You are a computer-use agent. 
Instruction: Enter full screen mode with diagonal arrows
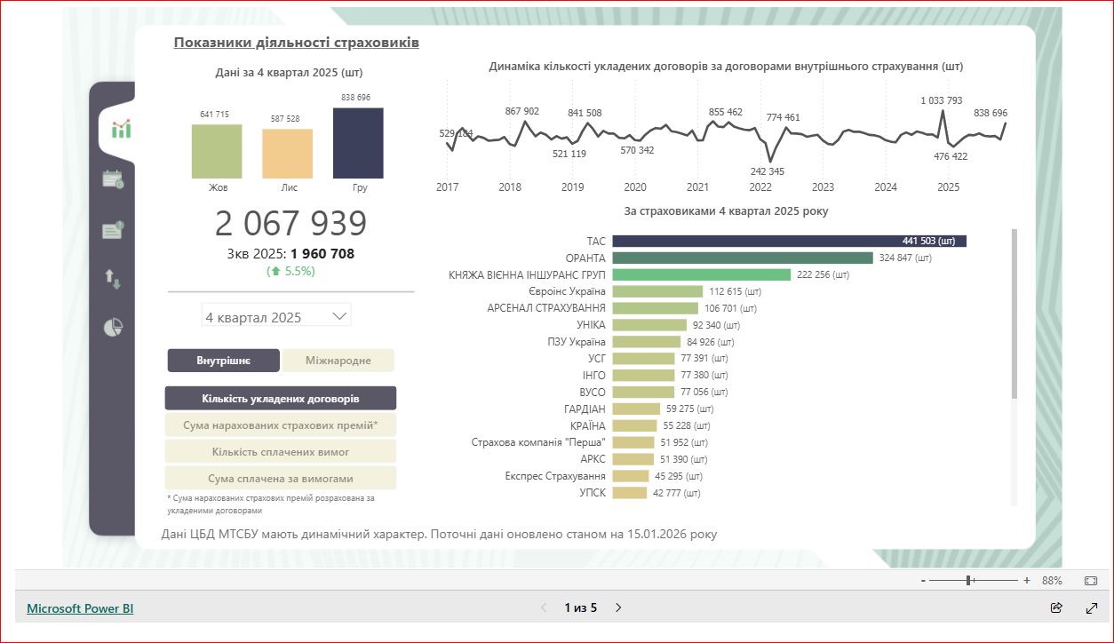[1092, 608]
